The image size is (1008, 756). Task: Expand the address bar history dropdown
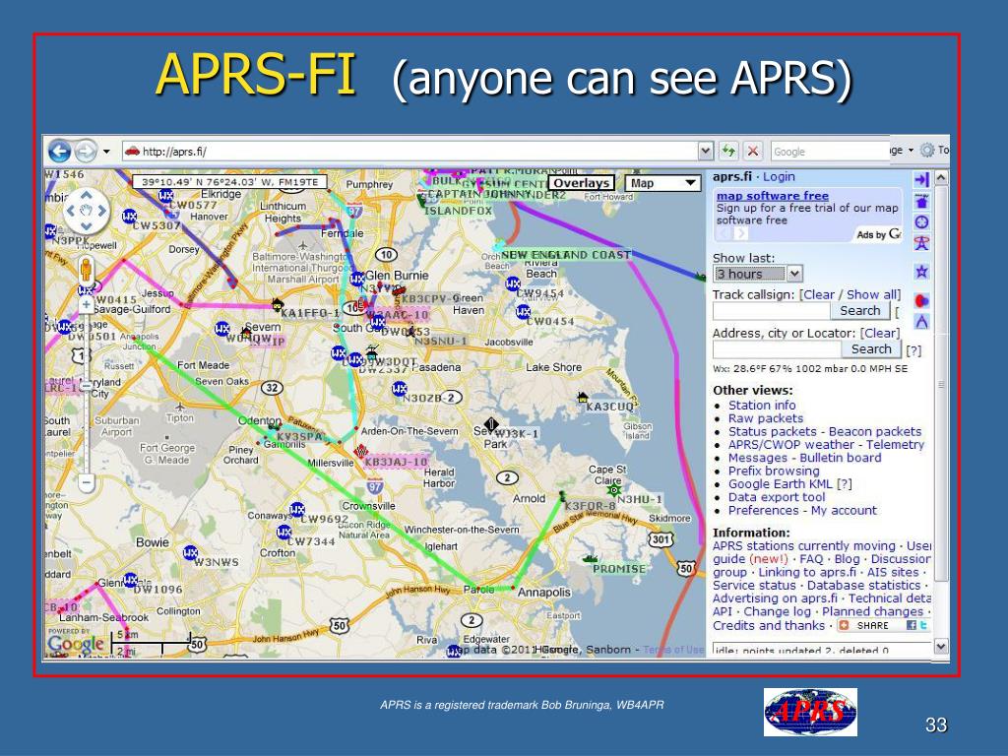point(705,152)
